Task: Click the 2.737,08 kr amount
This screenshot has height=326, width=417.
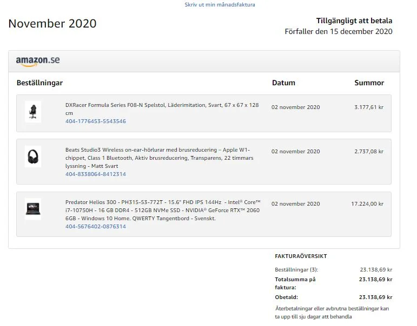Action: (x=369, y=152)
